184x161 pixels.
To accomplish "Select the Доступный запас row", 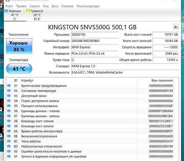I will pos(90,96).
